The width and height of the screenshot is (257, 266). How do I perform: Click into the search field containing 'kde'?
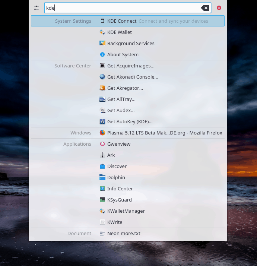tap(127, 8)
